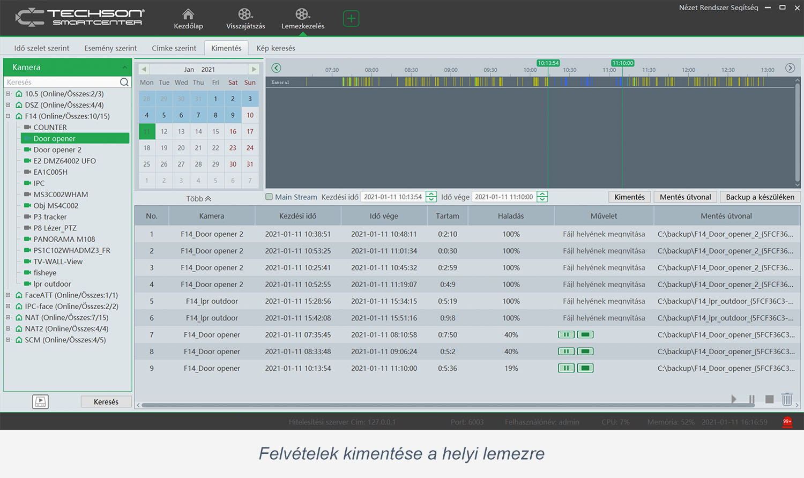
Task: Open the Visszajátszás playback icon
Action: click(245, 15)
